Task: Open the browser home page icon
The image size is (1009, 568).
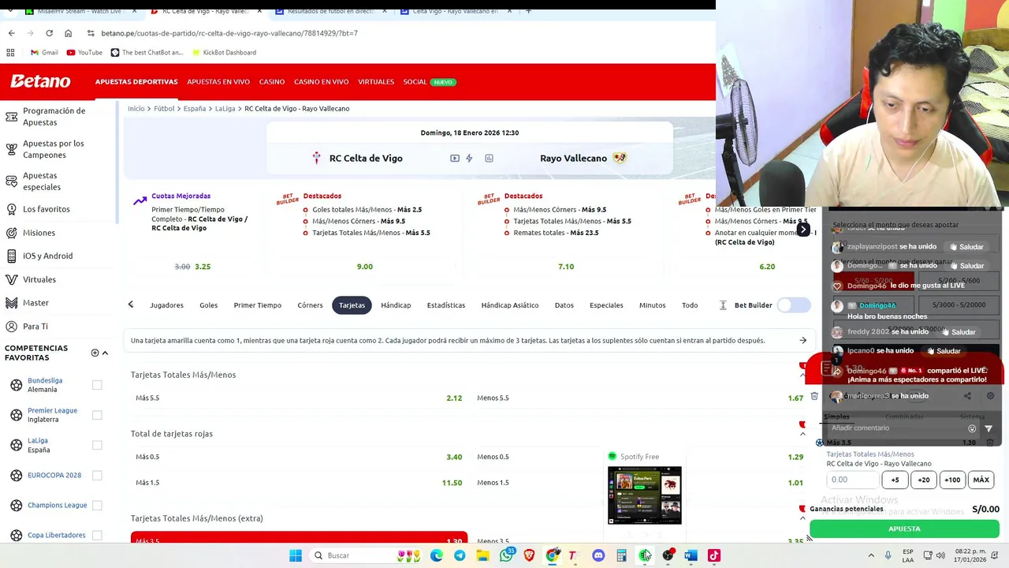Action: pos(68,33)
